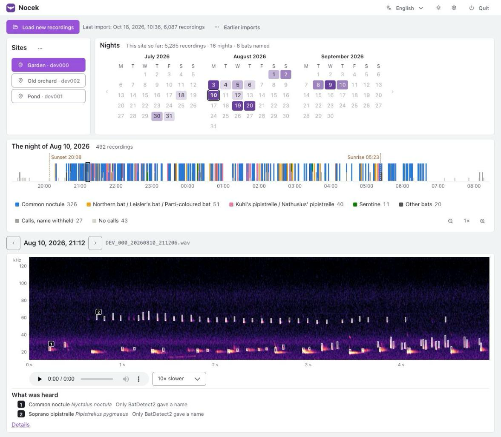This screenshot has width=501, height=437.
Task: Select night of August 2
Action: pos(285,75)
